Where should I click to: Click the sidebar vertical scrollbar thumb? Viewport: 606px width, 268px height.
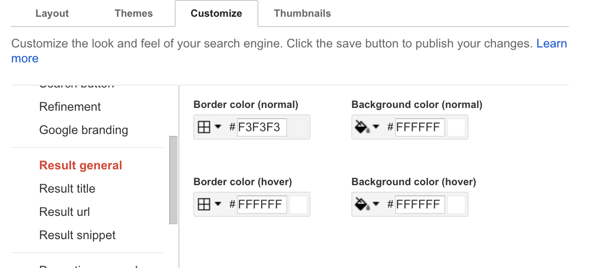coord(173,180)
